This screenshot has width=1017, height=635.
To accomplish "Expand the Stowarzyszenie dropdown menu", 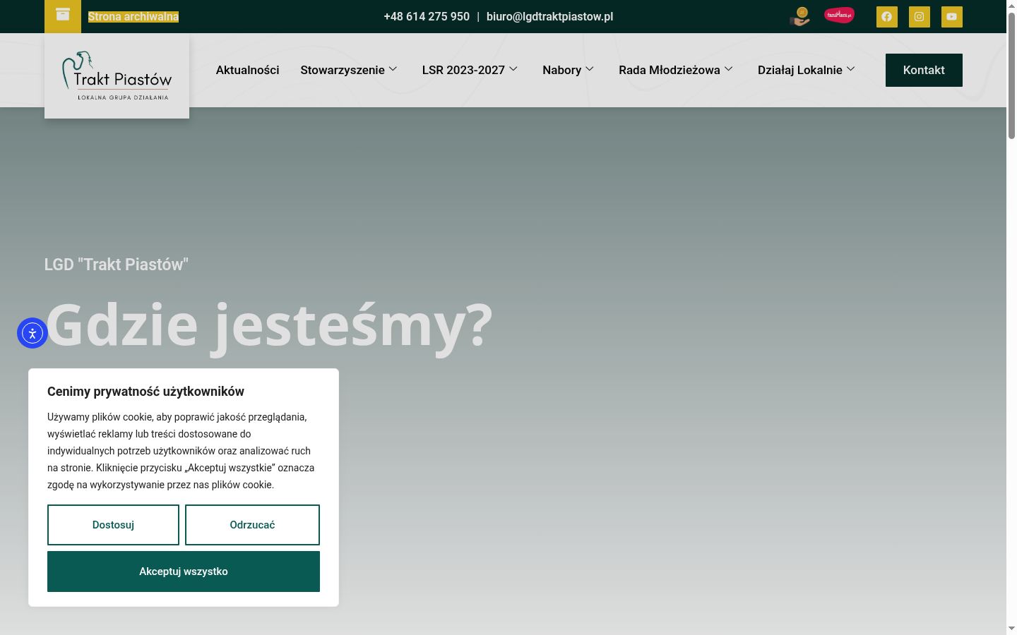I will (x=349, y=70).
